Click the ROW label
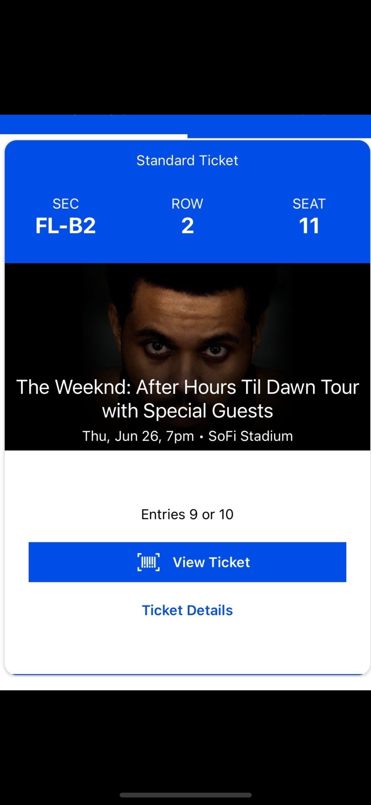 point(187,204)
